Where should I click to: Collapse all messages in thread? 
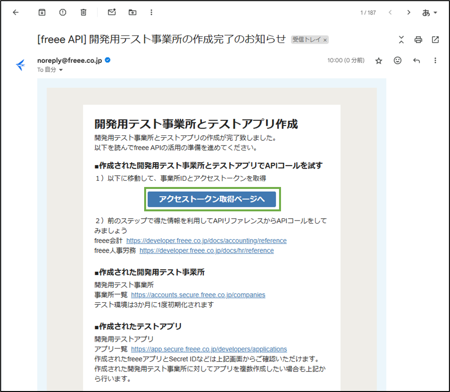tap(401, 39)
